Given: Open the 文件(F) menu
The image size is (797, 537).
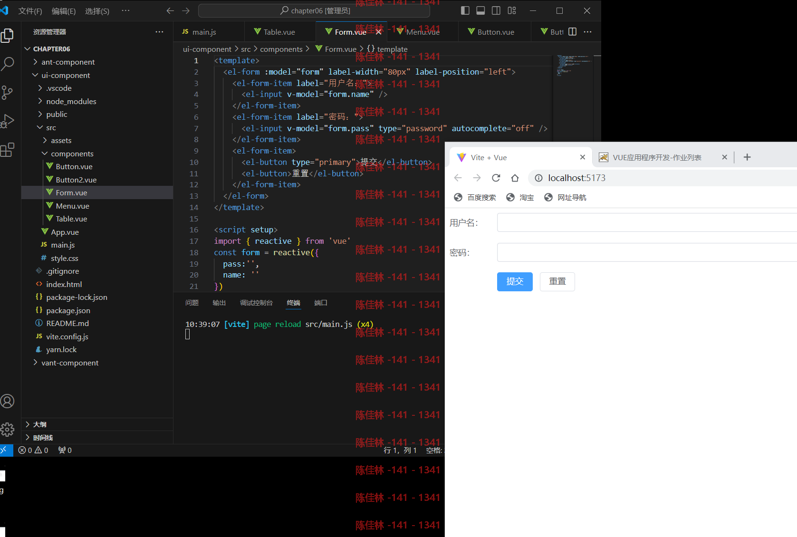Looking at the screenshot, I should [30, 11].
